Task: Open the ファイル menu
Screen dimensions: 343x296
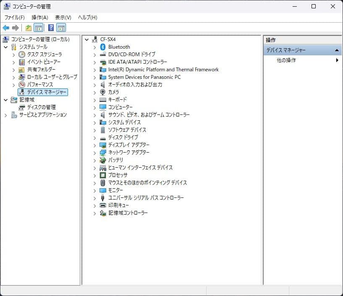Action: pos(9,17)
